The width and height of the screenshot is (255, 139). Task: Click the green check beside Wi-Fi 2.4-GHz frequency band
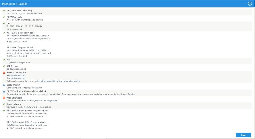(x=4, y=33)
